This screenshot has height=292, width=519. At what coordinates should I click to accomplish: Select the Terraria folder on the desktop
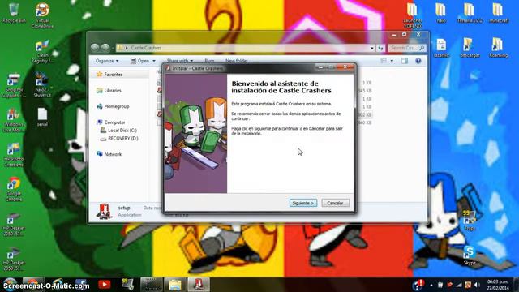tap(470, 13)
